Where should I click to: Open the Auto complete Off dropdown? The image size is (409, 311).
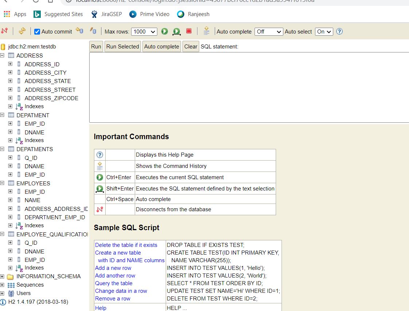[269, 32]
